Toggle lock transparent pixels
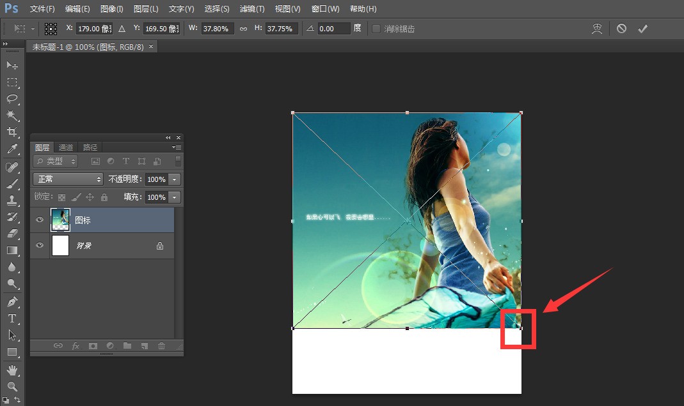This screenshot has width=684, height=406. (61, 197)
